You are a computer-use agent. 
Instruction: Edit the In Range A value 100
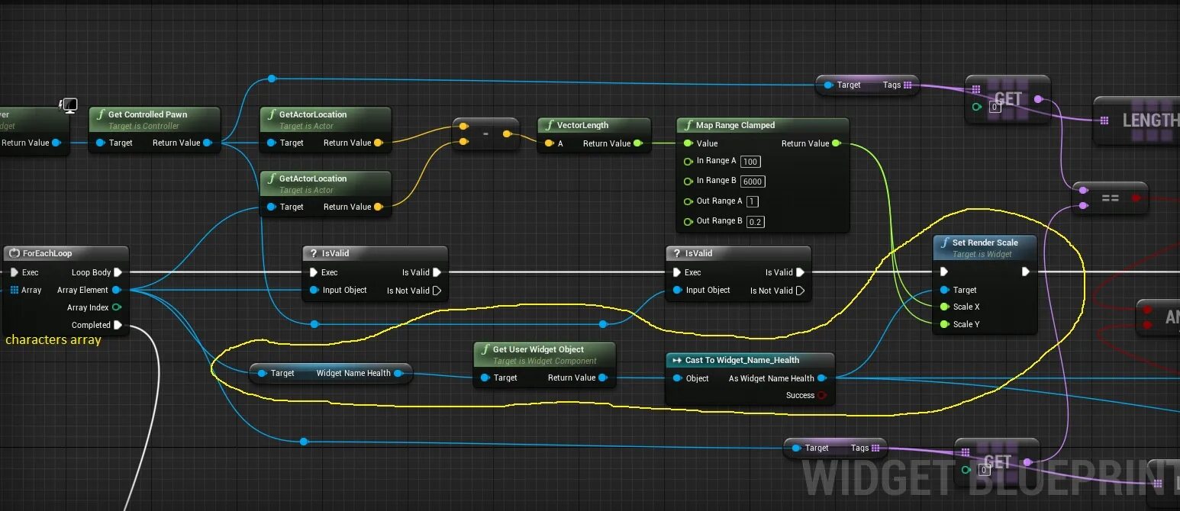coord(750,162)
